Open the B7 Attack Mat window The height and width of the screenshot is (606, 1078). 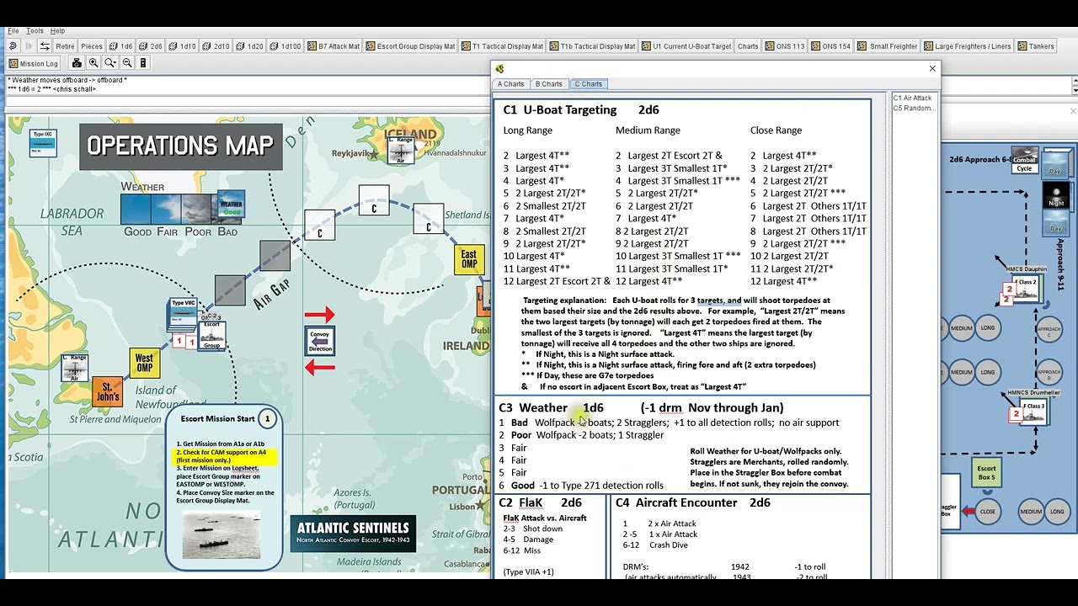[x=334, y=46]
